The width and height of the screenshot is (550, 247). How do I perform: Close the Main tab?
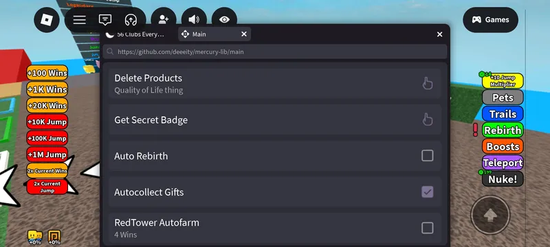tap(244, 34)
